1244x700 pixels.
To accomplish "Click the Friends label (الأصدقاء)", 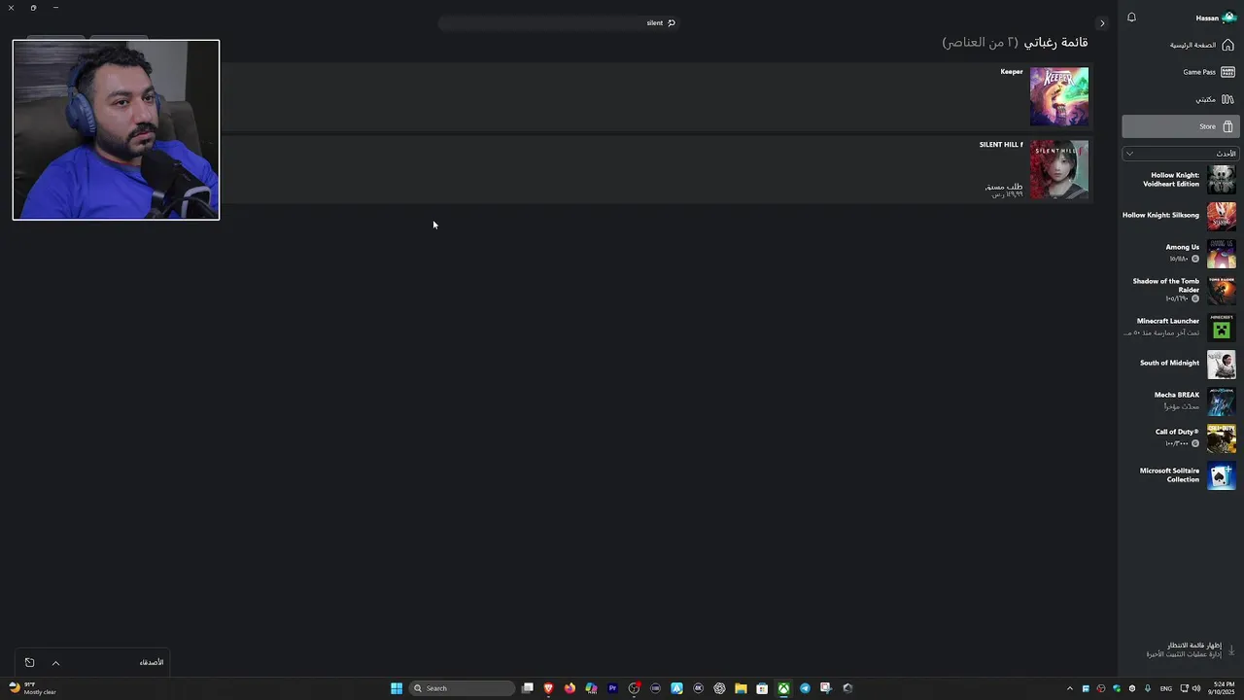I will [152, 662].
